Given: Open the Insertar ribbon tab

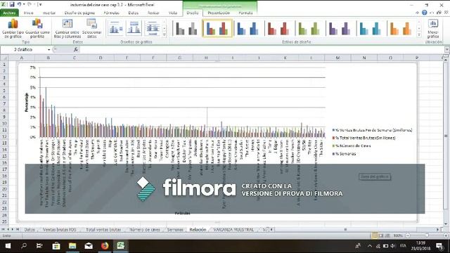Looking at the screenshot, I should click(x=49, y=13).
